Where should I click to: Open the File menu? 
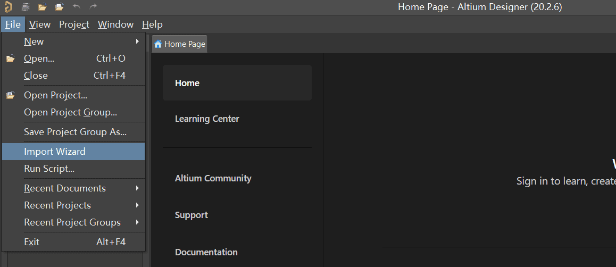(x=13, y=24)
